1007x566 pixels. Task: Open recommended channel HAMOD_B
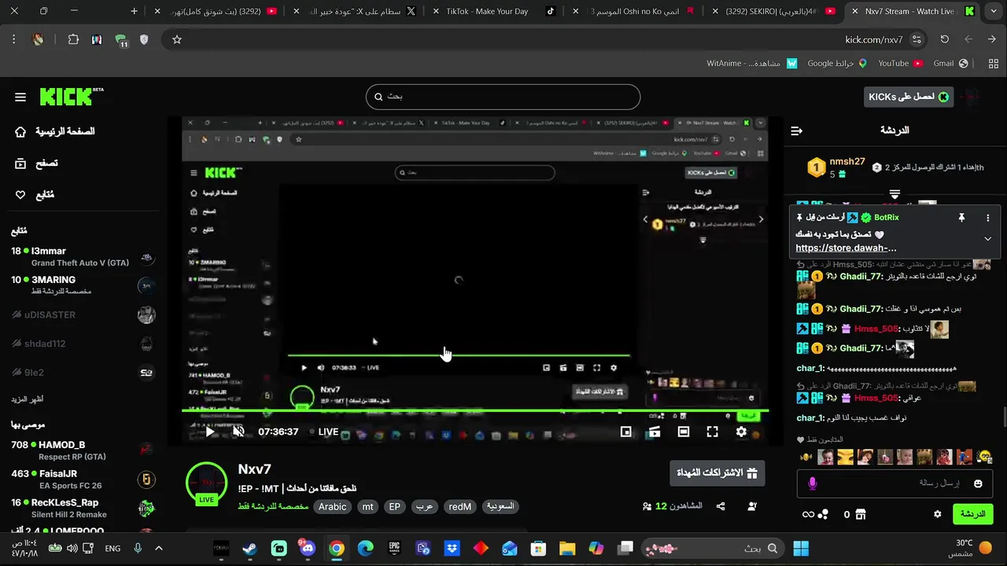(x=83, y=450)
